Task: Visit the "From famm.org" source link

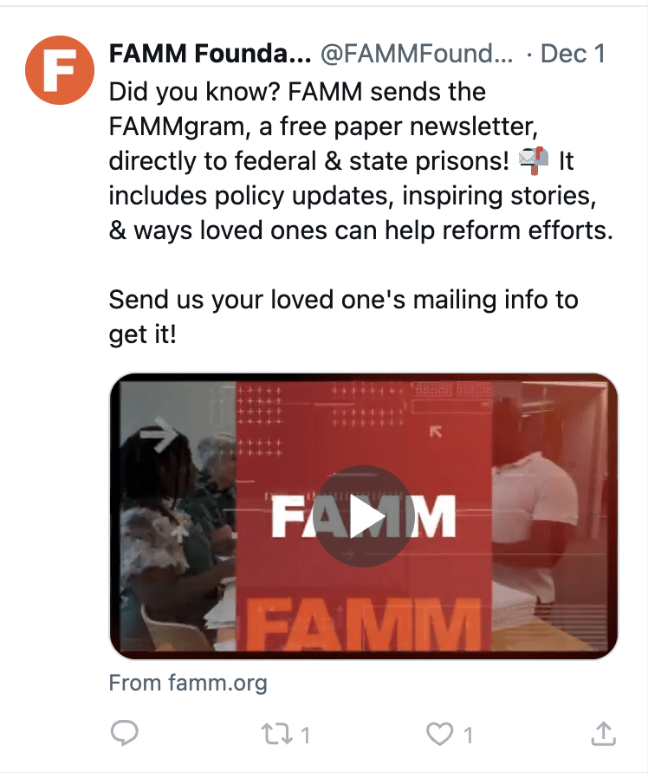Action: pyautogui.click(x=188, y=683)
